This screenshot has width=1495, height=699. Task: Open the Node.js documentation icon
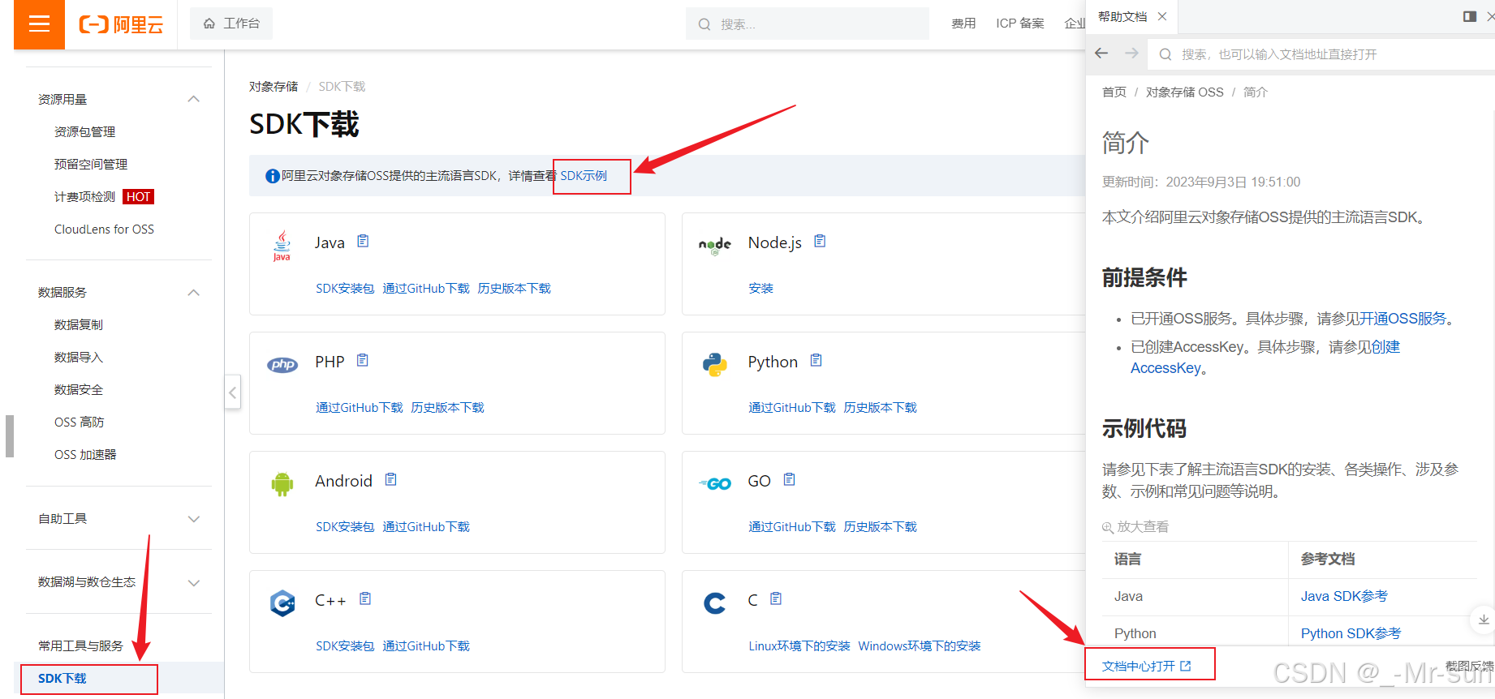[820, 241]
